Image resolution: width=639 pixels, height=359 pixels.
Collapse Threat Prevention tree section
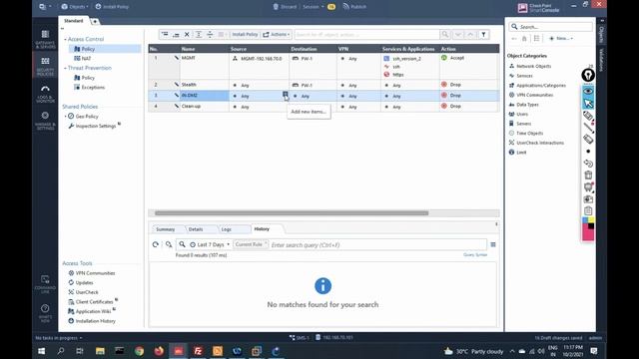[65, 69]
